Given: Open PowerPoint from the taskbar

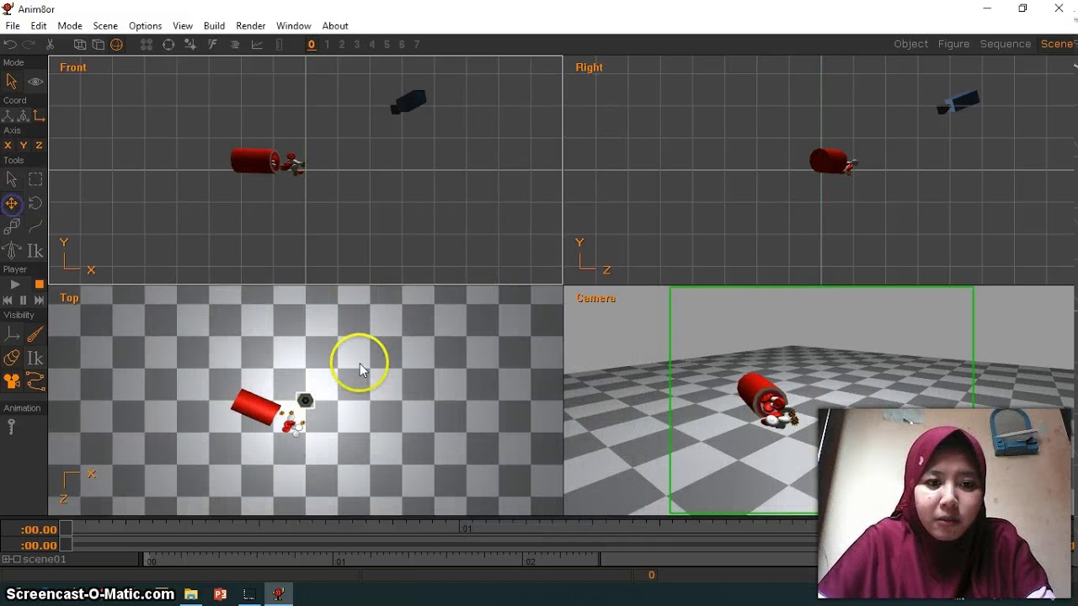Looking at the screenshot, I should tap(220, 594).
